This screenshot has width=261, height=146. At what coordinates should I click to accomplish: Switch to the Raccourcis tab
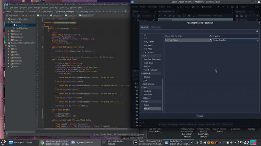(155, 27)
